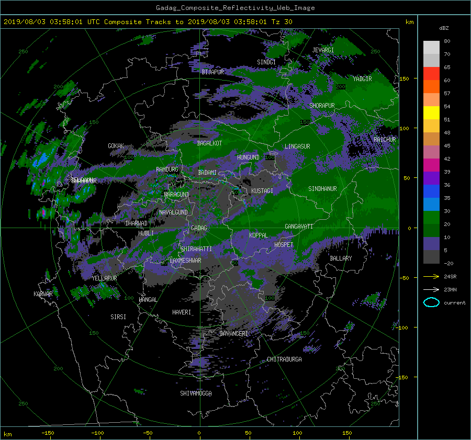The height and width of the screenshot is (440, 471).
Task: Click the magenta storm cell near Belgaum
Action: (43, 212)
